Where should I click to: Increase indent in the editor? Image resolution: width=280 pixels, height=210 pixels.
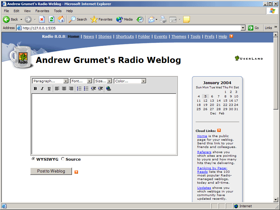click(100, 88)
